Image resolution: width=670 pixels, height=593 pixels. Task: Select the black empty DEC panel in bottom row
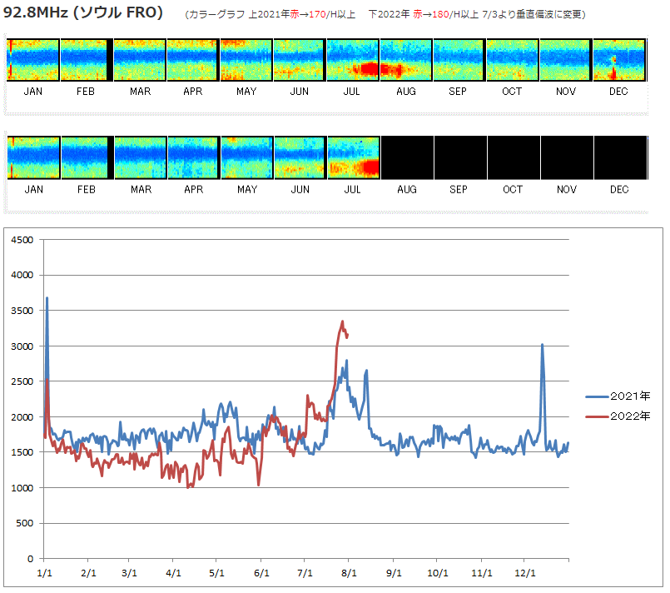point(620,157)
